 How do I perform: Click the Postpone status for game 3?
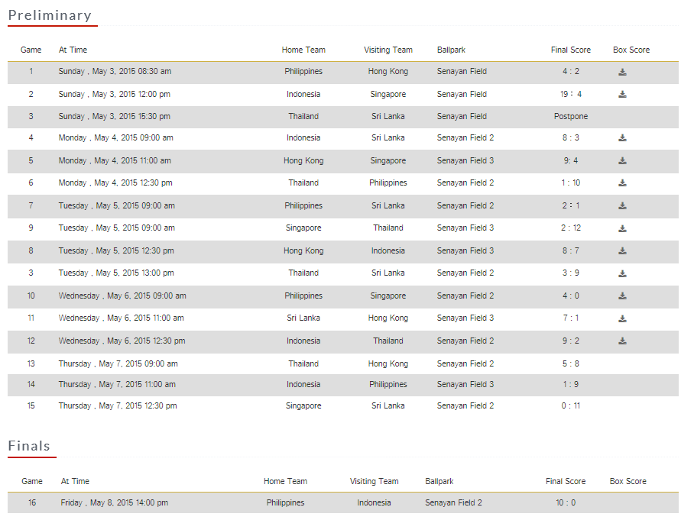point(570,116)
